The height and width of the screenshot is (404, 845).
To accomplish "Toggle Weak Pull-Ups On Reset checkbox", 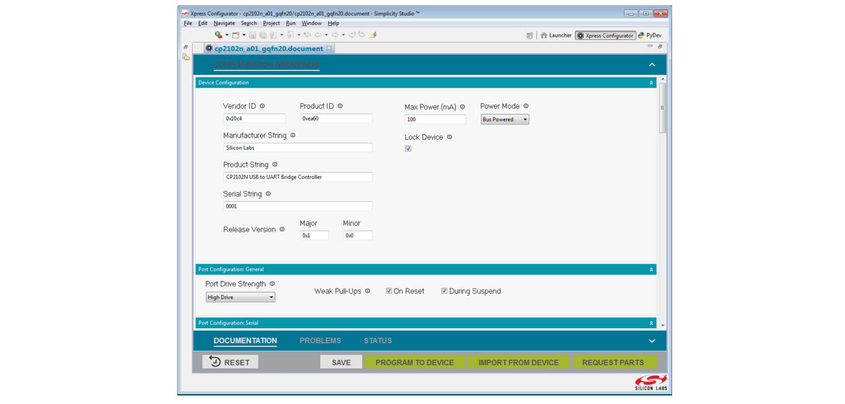I will click(x=389, y=290).
